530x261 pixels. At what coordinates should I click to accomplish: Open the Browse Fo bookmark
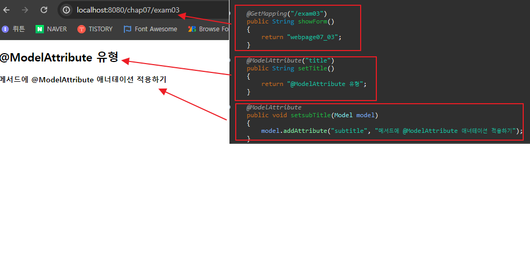click(209, 29)
